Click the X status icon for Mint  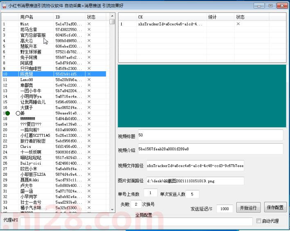tap(89, 24)
